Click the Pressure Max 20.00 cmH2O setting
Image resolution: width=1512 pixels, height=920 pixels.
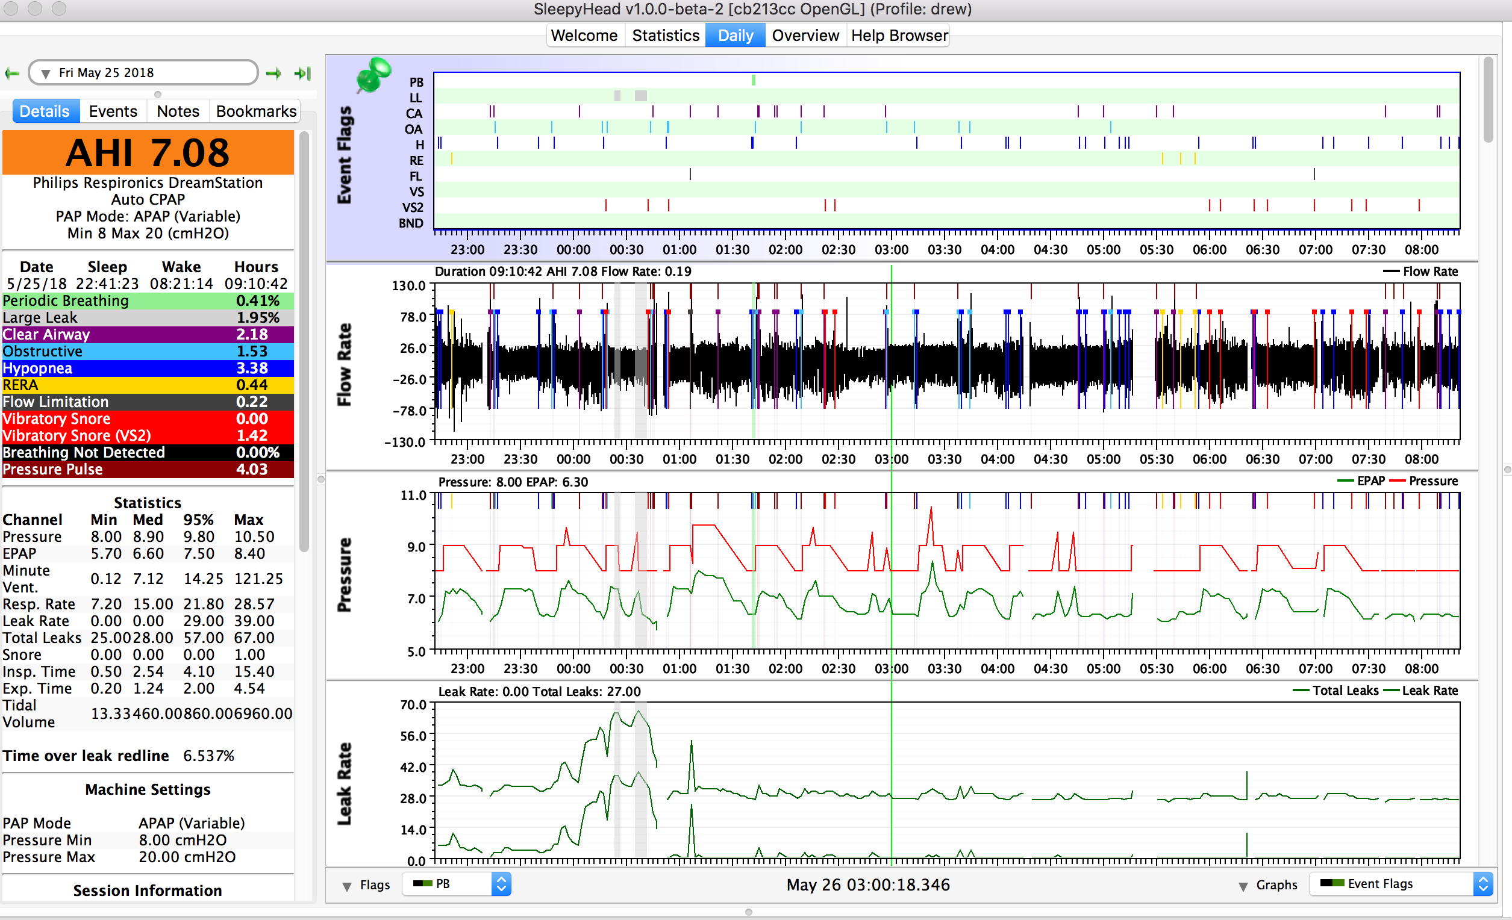click(148, 857)
